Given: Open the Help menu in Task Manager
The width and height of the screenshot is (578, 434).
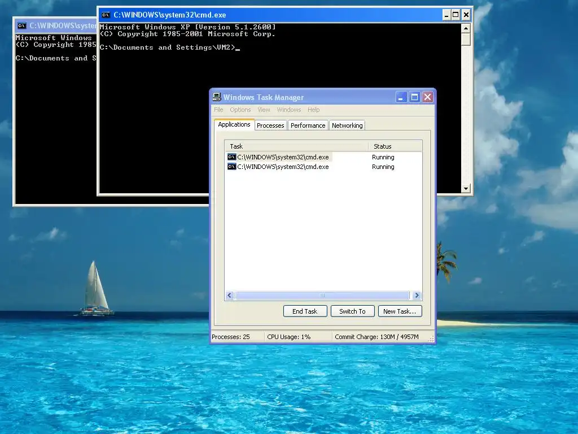Looking at the screenshot, I should (314, 110).
